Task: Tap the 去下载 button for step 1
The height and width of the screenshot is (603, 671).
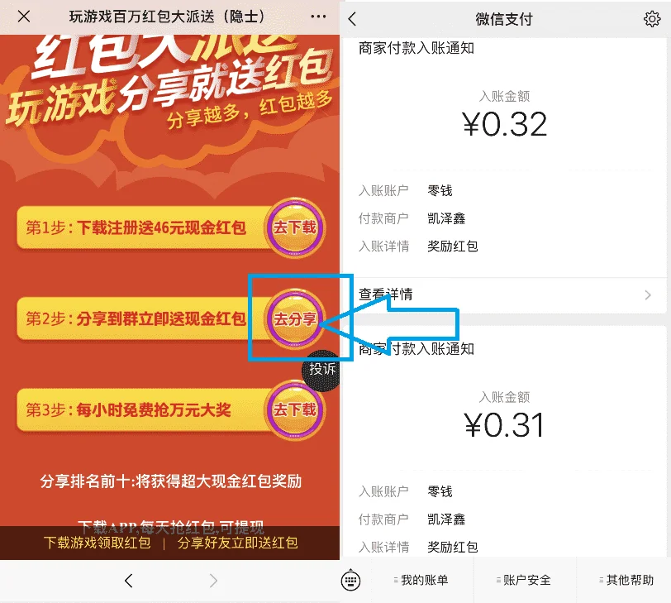Action: pos(295,227)
